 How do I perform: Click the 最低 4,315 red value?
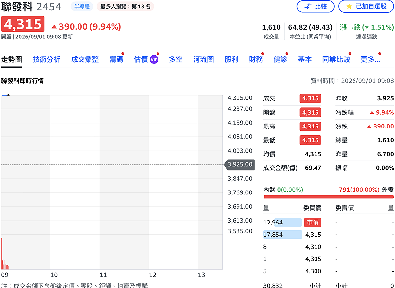(311, 140)
